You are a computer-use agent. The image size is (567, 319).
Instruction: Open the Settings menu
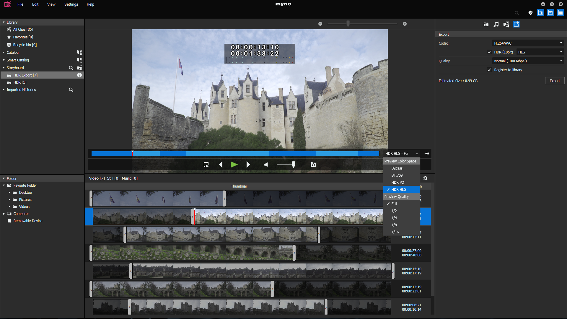[71, 4]
